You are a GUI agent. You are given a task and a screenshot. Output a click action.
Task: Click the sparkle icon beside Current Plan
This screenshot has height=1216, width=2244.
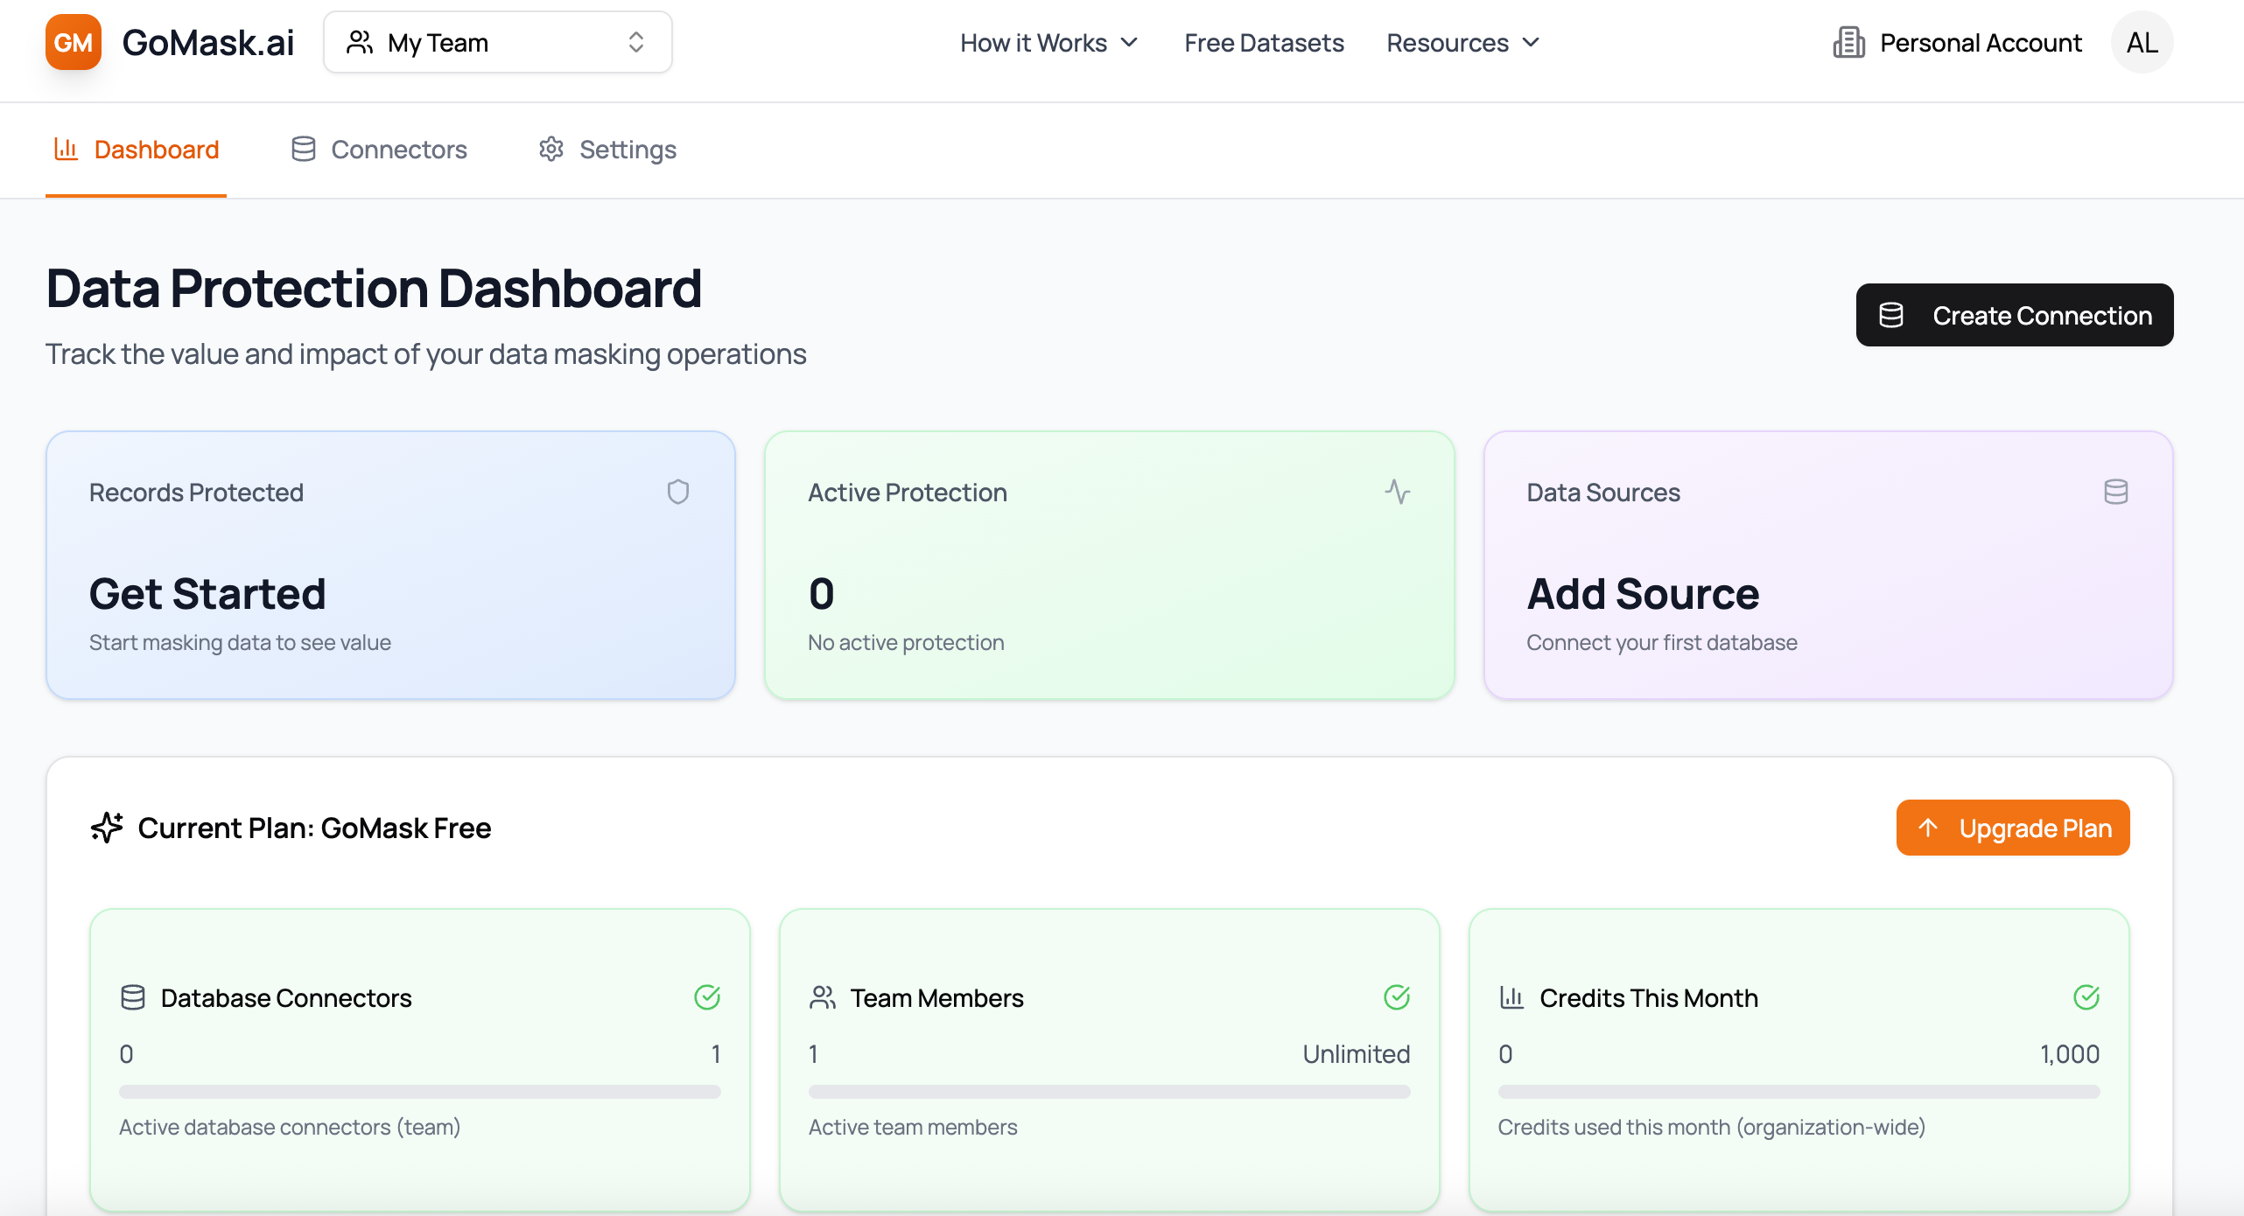[107, 828]
